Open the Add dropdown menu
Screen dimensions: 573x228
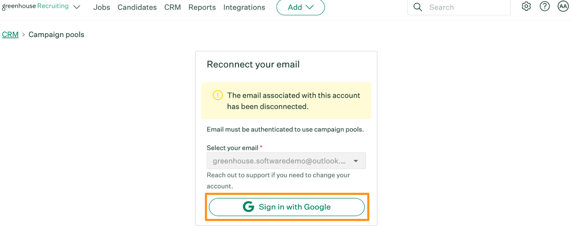coord(300,7)
